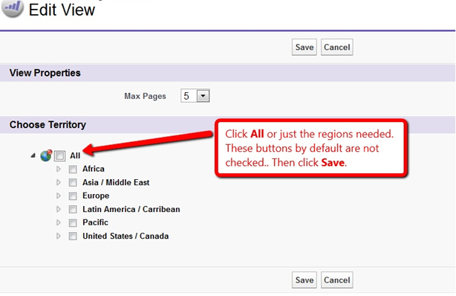Check the United States / Canada checkbox

click(x=73, y=237)
